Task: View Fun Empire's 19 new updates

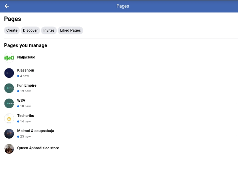Action: tap(24, 91)
